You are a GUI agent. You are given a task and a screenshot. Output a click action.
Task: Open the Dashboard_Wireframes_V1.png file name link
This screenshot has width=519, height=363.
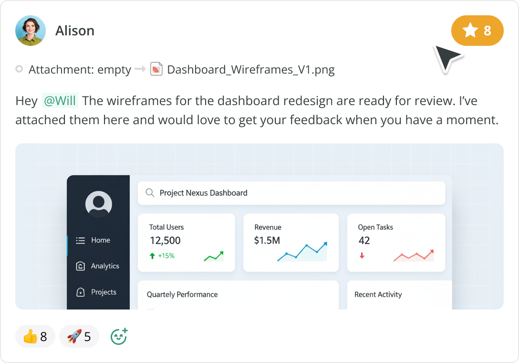click(x=250, y=70)
